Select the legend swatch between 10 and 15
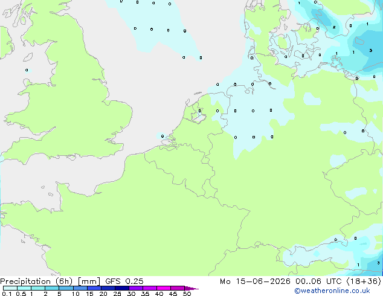The height and width of the screenshot is (296, 383). click(80, 288)
